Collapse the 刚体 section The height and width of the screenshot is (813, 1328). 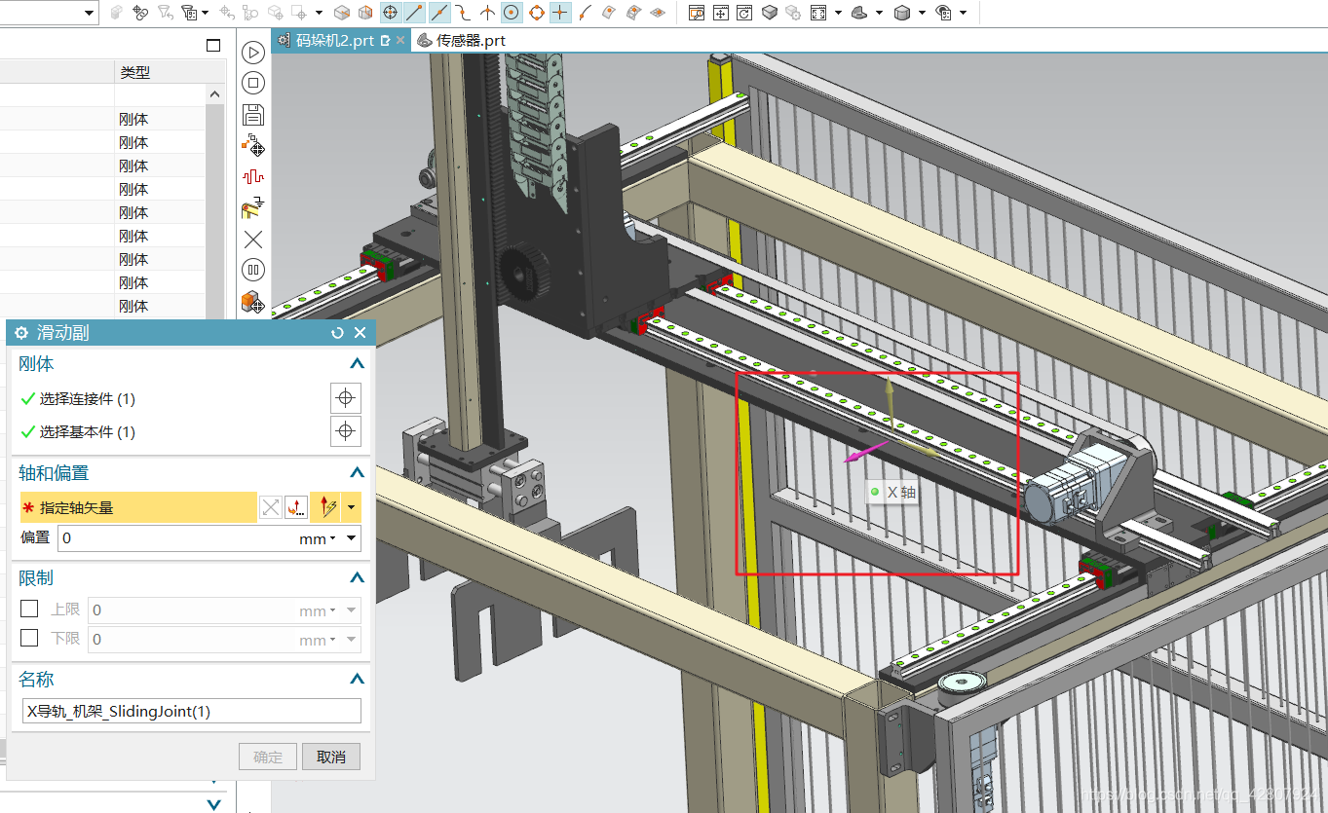357,364
